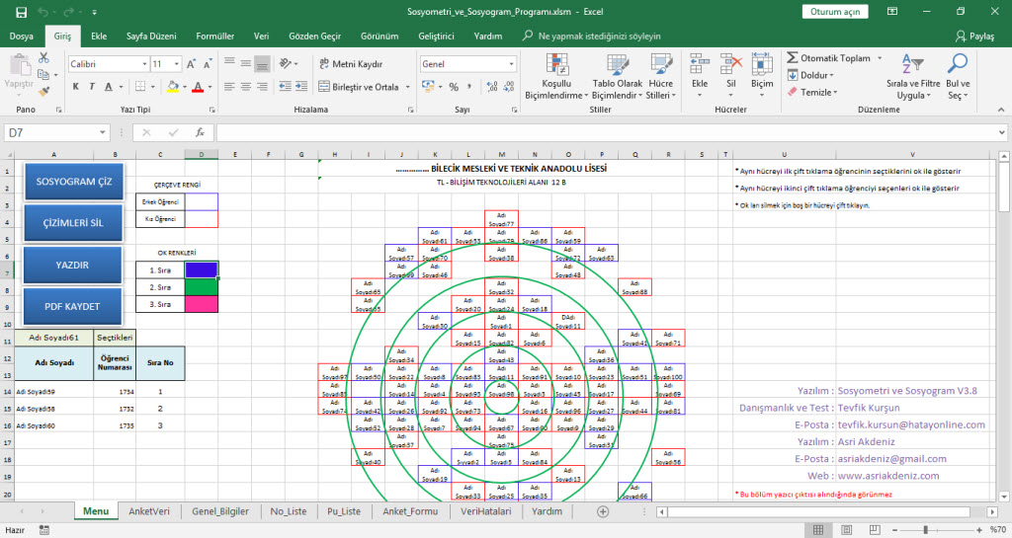
Task: Click the Biçim format cells icon
Action: pyautogui.click(x=762, y=65)
